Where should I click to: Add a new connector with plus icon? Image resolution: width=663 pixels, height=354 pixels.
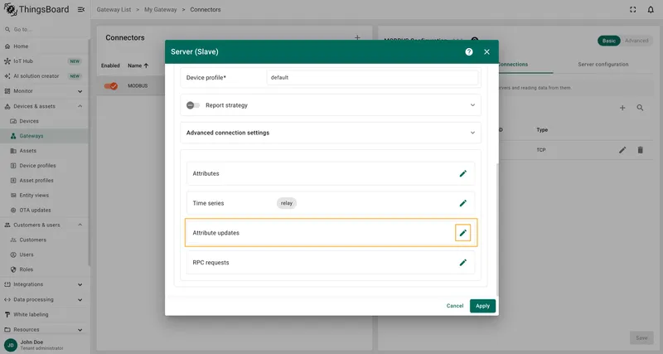point(357,37)
